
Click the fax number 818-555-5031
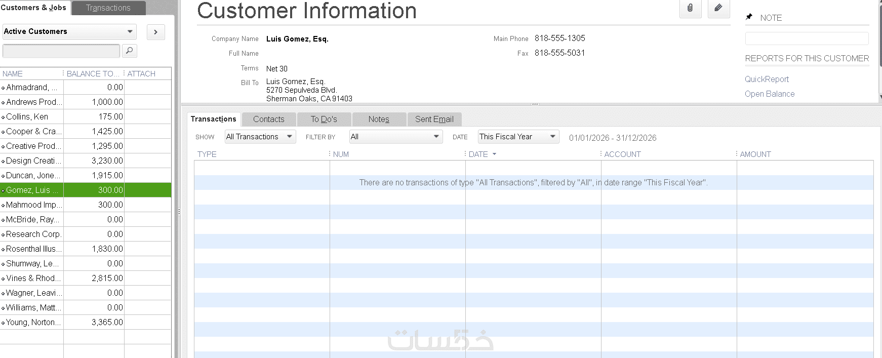560,53
